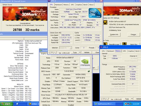
Task: Click the NVIDIA logo in GPU-Z
Action: (85, 62)
